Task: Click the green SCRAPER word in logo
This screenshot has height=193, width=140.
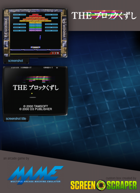Action: [x=122, y=185]
